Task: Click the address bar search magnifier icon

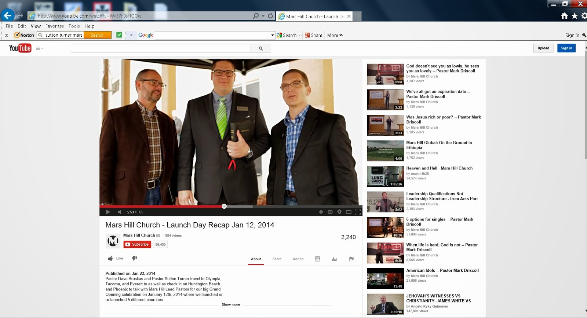Action: tap(256, 16)
